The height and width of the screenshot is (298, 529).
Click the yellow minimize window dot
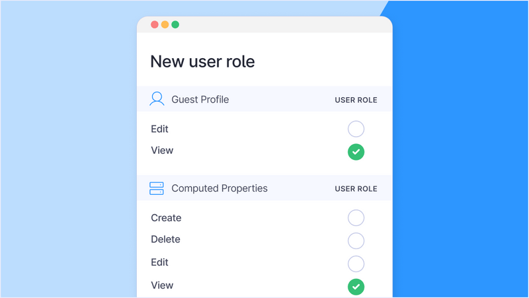point(165,24)
